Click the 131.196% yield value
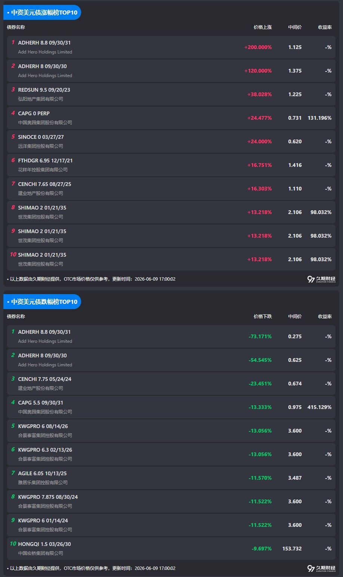The width and height of the screenshot is (343, 577). pyautogui.click(x=319, y=118)
